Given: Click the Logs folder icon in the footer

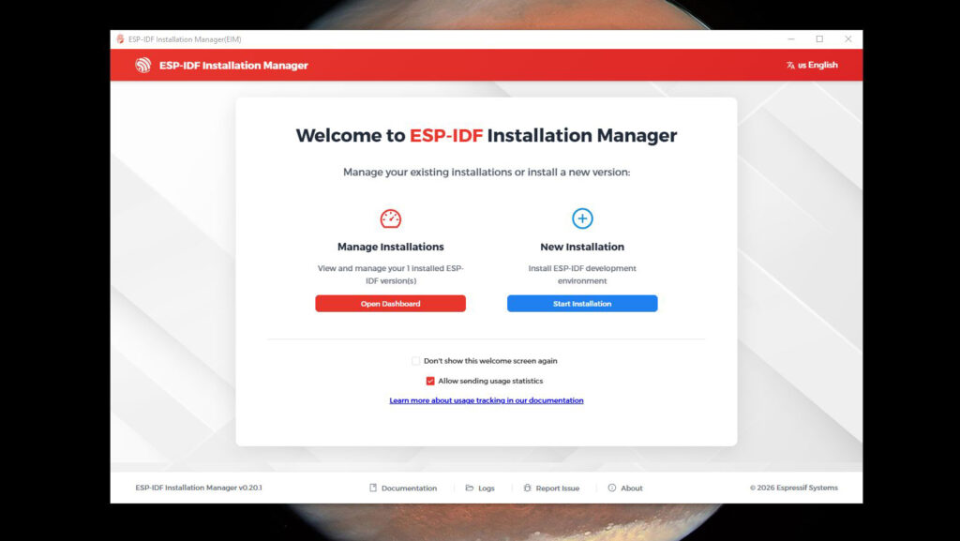Looking at the screenshot, I should [x=470, y=488].
